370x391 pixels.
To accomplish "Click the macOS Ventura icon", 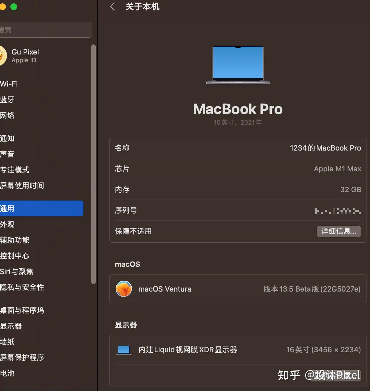I will point(124,289).
